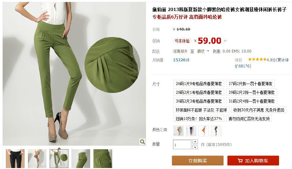292x169 pixels.
Task: Open the 累计评价 68176 reviews link
Action: pyautogui.click(x=262, y=63)
